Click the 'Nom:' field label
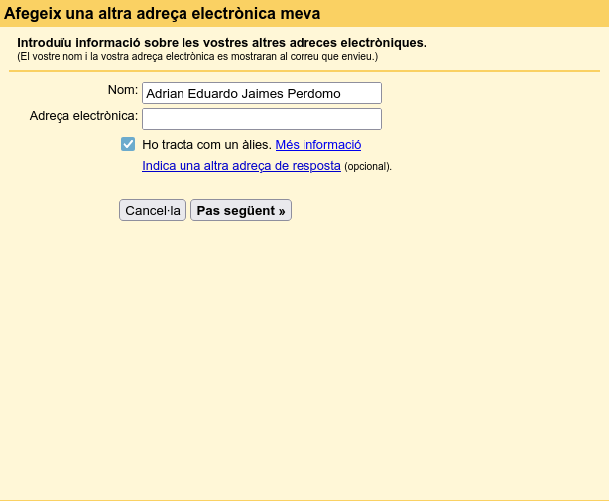This screenshot has width=609, height=501. 122,90
